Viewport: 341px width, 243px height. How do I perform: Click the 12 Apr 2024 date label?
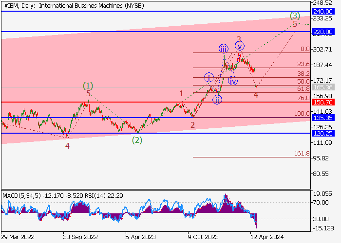pos(267,237)
